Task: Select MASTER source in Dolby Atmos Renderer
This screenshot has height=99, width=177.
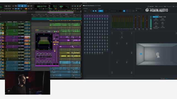Action: point(106,11)
